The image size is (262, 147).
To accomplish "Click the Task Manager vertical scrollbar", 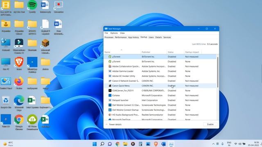I will click(x=217, y=72).
